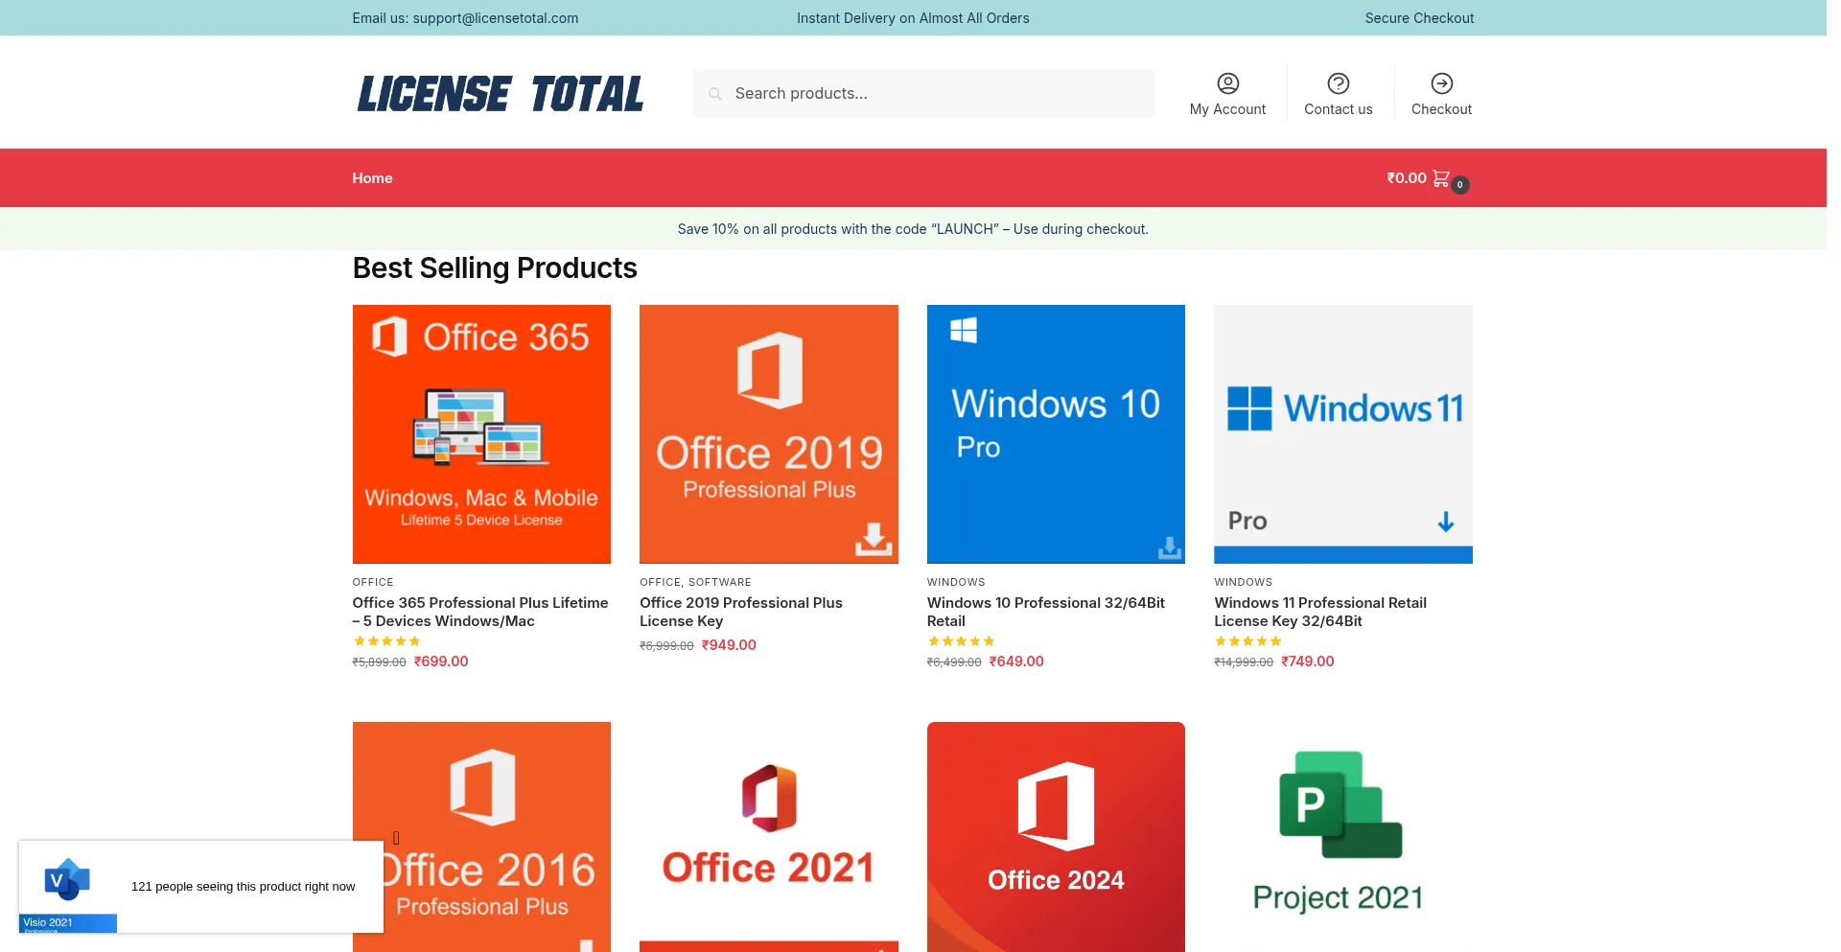This screenshot has height=952, width=1841.
Task: Click the struck-through price ₹6,999.00
Action: tap(666, 646)
